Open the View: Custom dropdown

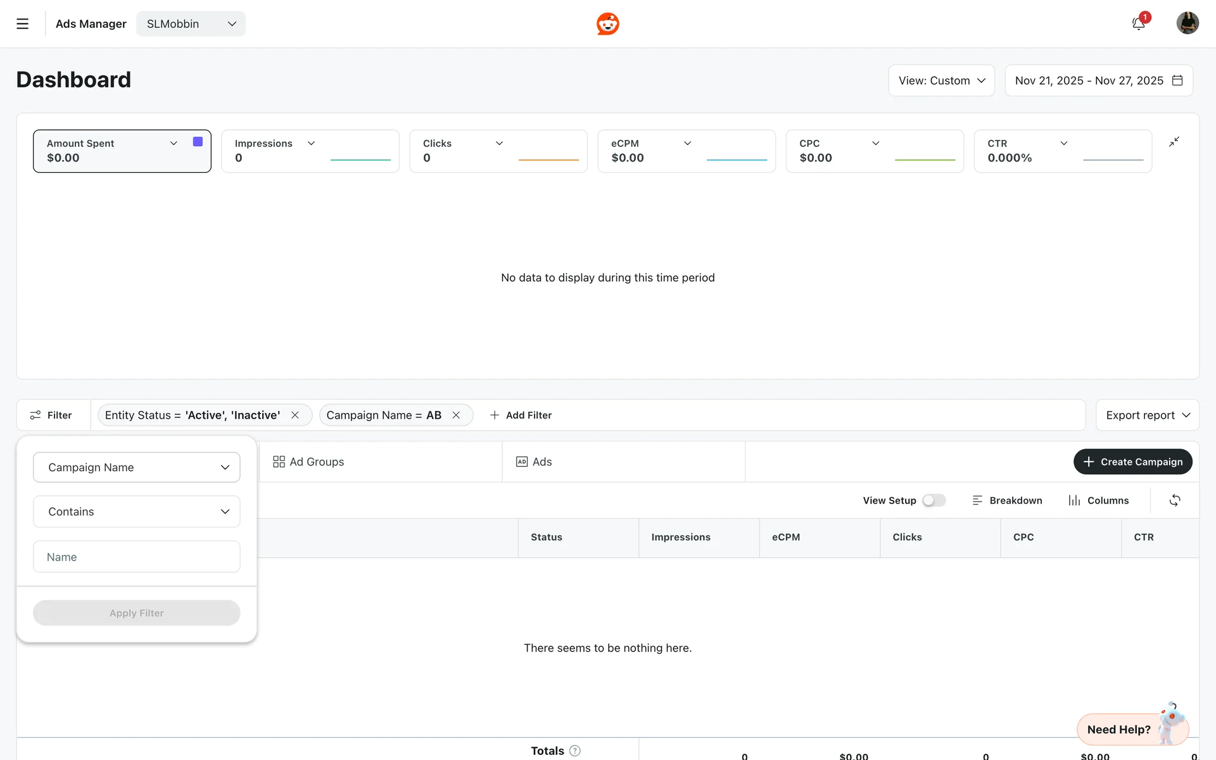point(941,80)
